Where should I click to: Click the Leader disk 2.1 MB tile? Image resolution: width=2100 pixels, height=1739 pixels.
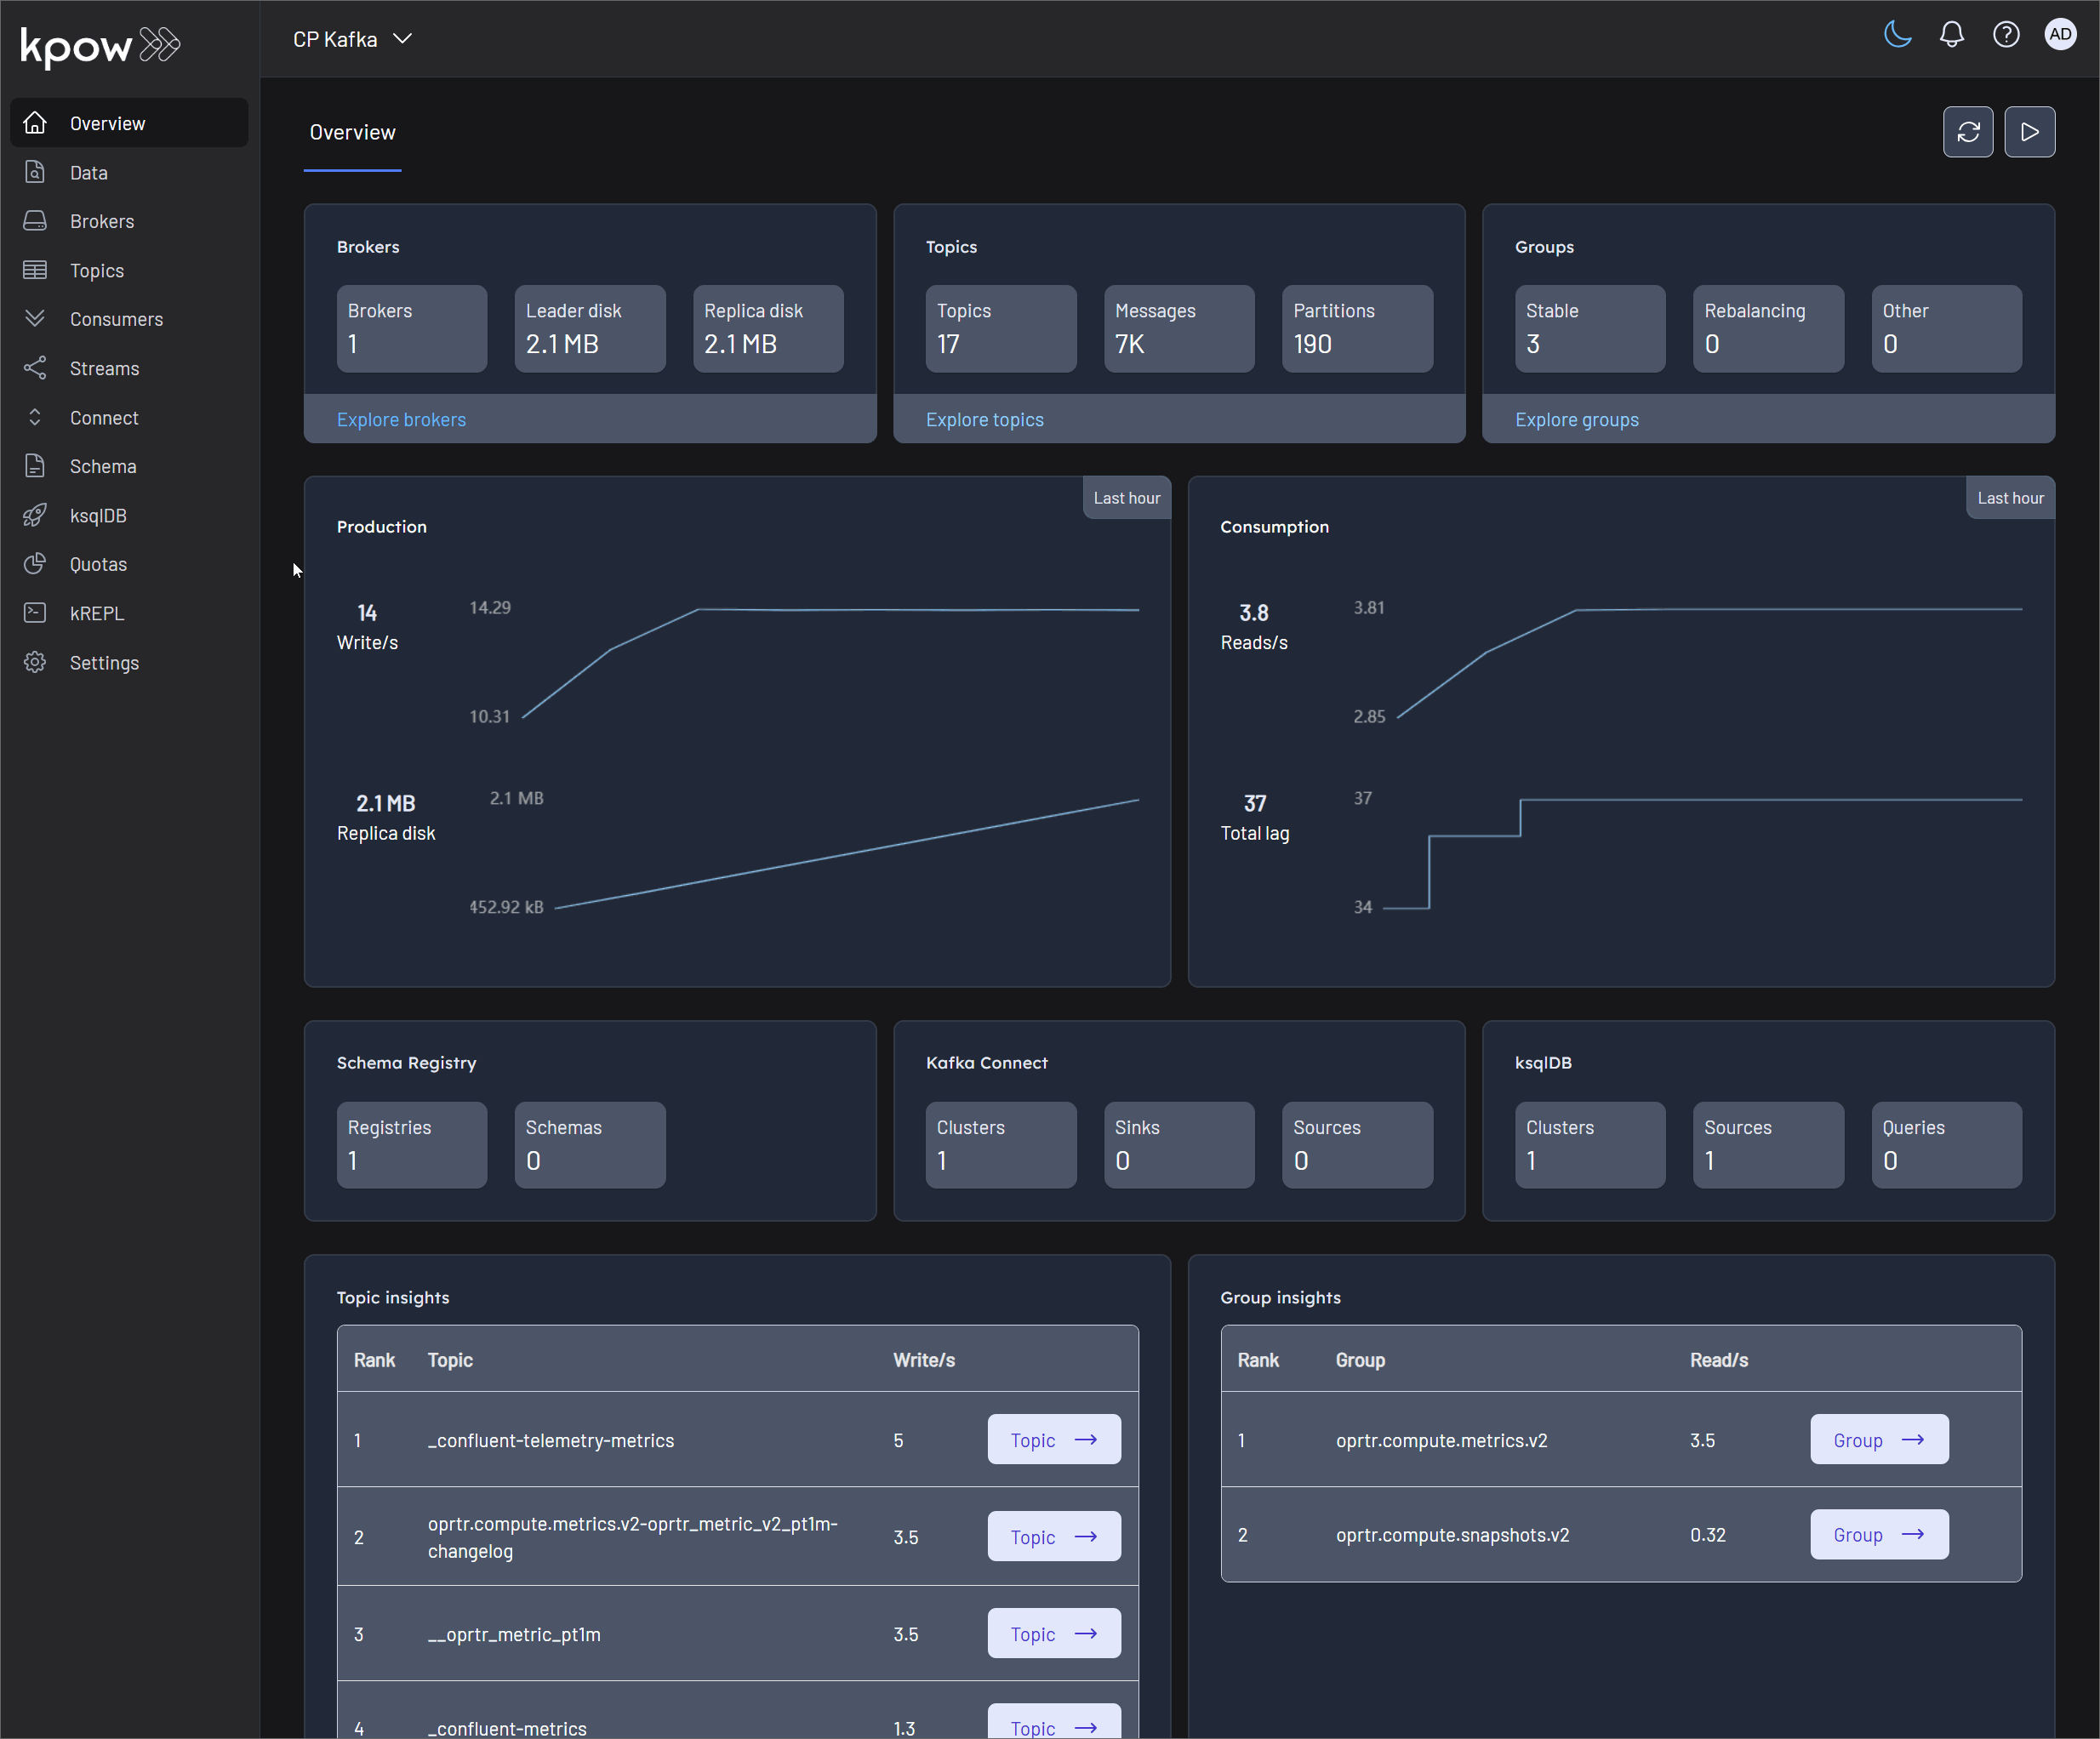coord(590,329)
